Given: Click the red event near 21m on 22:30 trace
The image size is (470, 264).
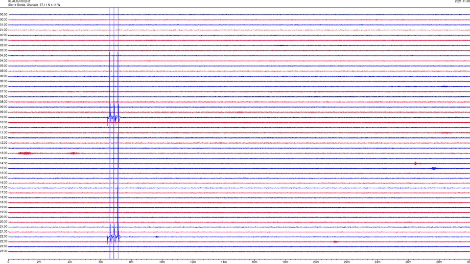Looking at the screenshot, I should 335,242.
